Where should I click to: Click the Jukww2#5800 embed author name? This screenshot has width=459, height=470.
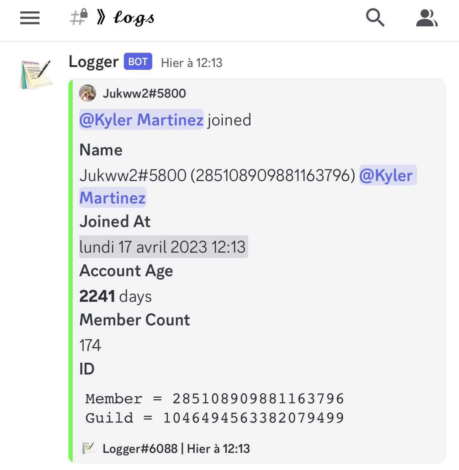pos(144,93)
